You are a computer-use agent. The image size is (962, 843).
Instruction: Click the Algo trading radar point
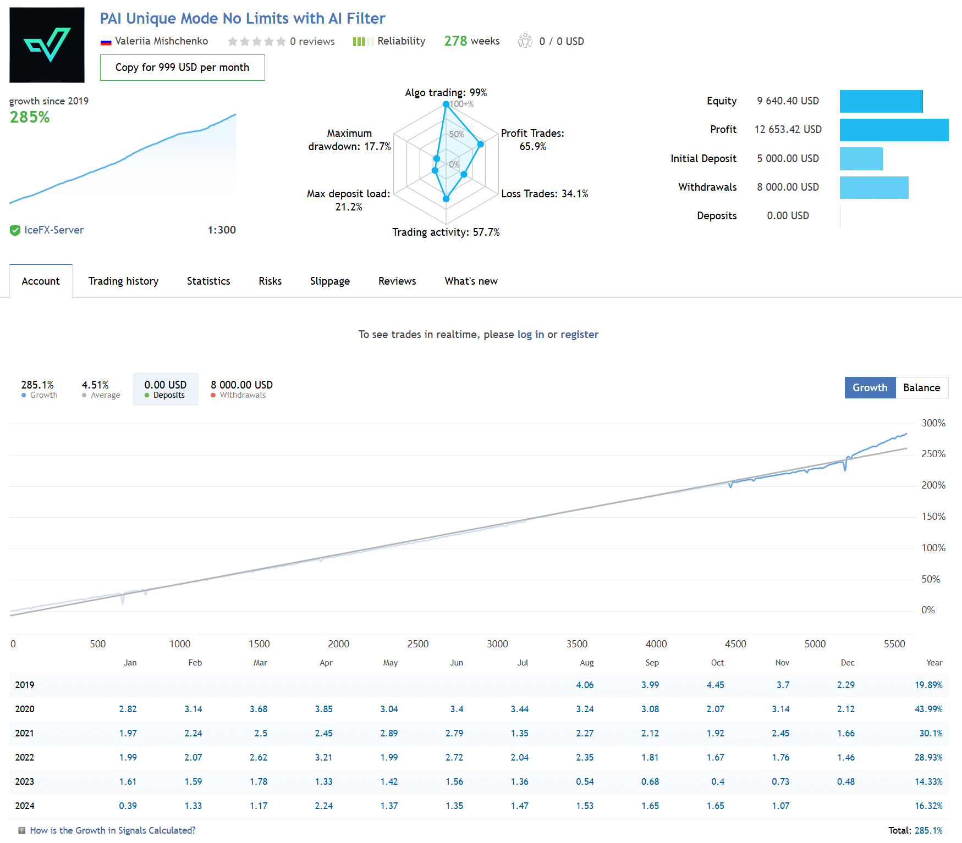(x=446, y=104)
